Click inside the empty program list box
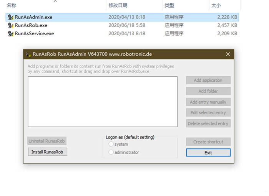Image resolution: width=269 pixels, height=196 pixels. 103,102
